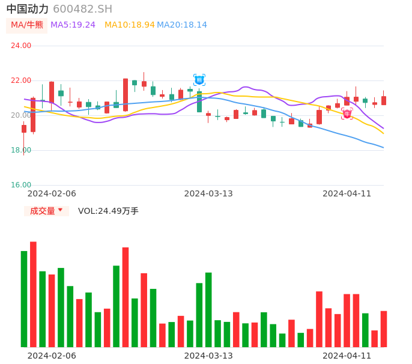Click the 2024-02-06 date on price axis
Viewport: 412px width, 364px height.
[x=52, y=193]
